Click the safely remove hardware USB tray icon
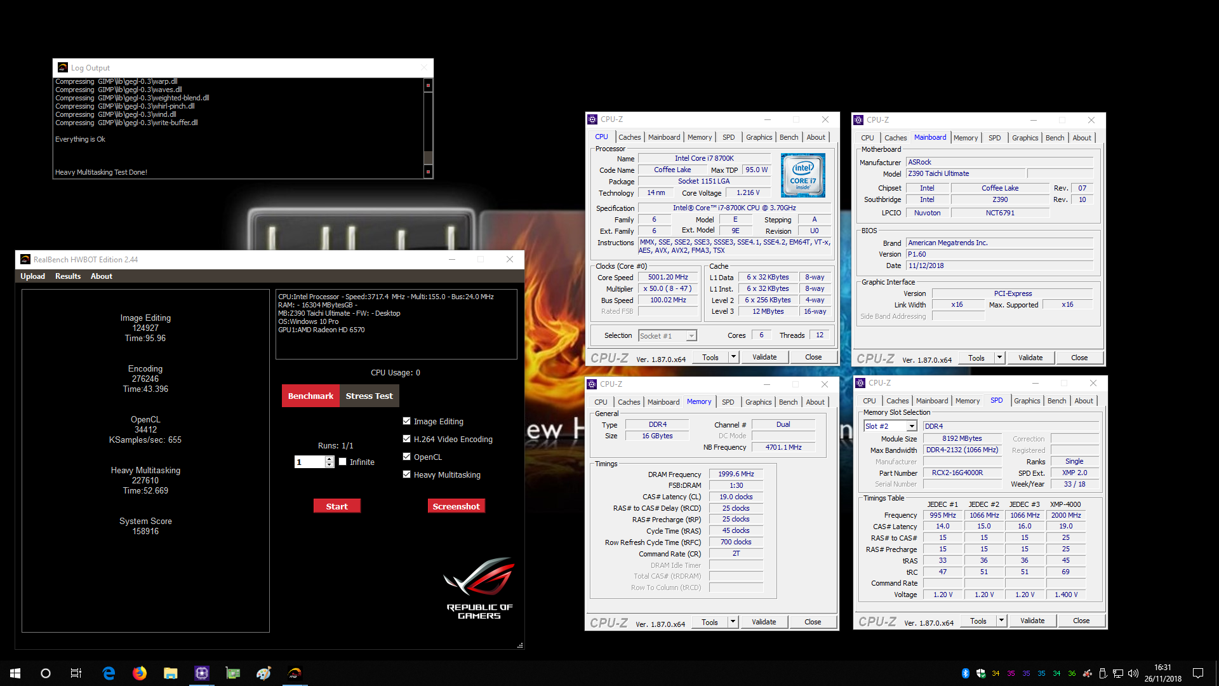Screen dimensions: 1219x686 1103,673
